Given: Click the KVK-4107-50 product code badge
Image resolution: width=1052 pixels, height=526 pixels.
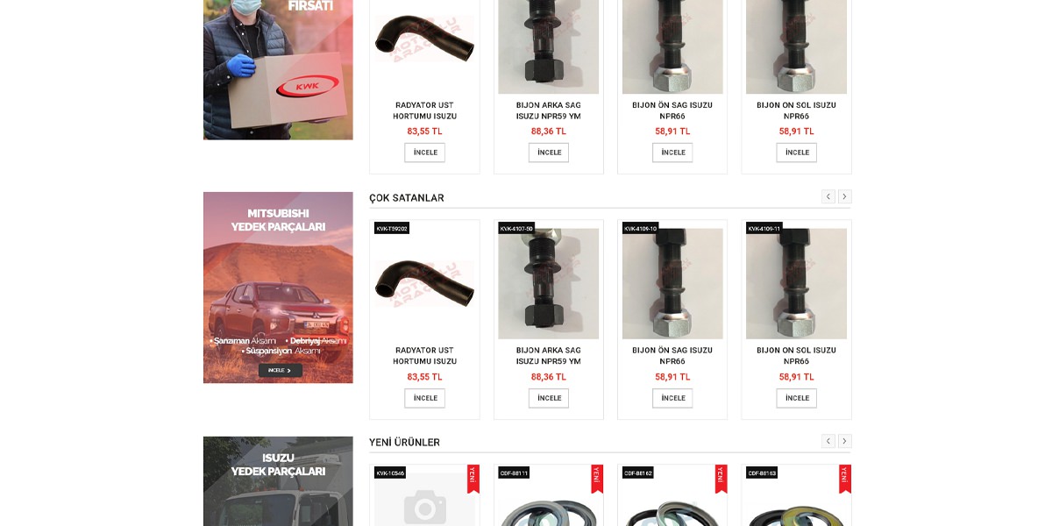Looking at the screenshot, I should point(516,228).
